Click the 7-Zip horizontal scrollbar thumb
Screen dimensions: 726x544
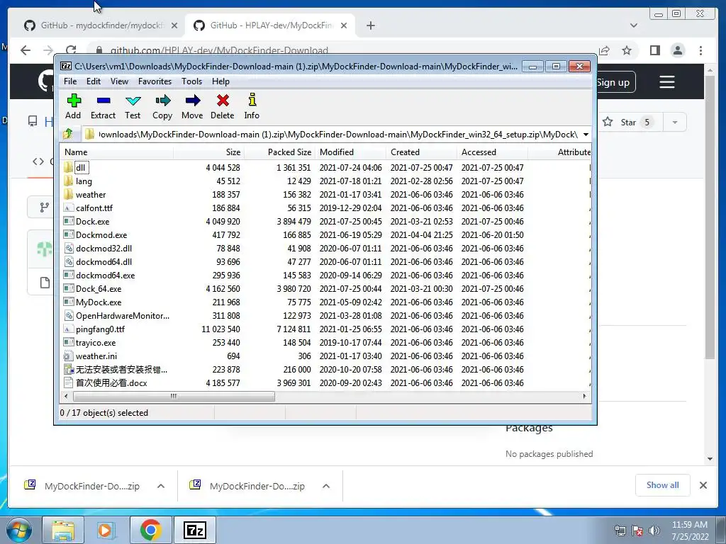pyautogui.click(x=174, y=397)
